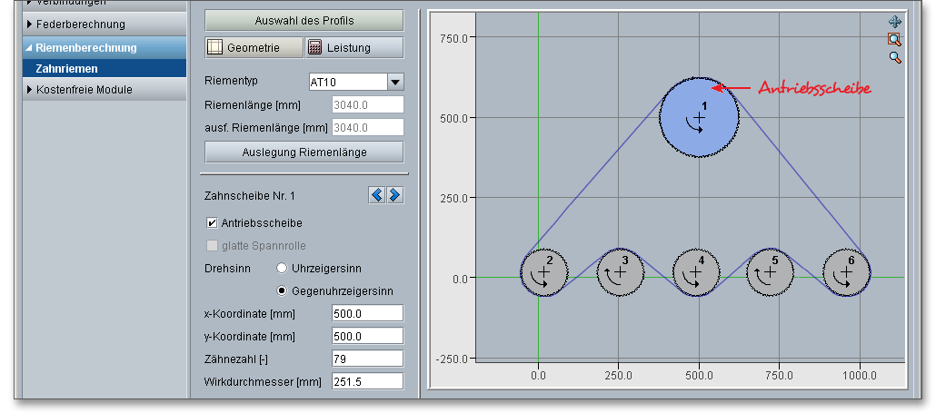Switch to the Leistung tab

click(x=353, y=48)
